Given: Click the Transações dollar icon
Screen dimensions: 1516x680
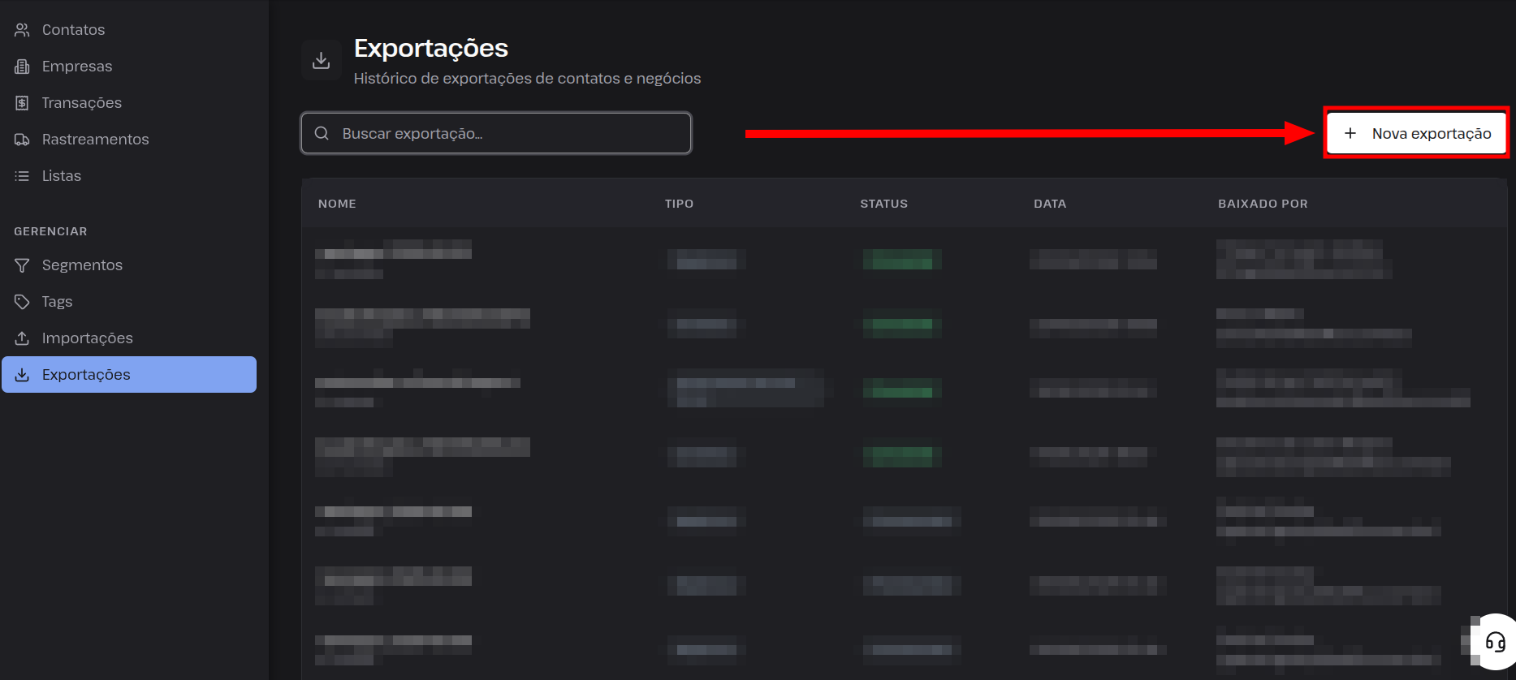Looking at the screenshot, I should click(x=22, y=103).
